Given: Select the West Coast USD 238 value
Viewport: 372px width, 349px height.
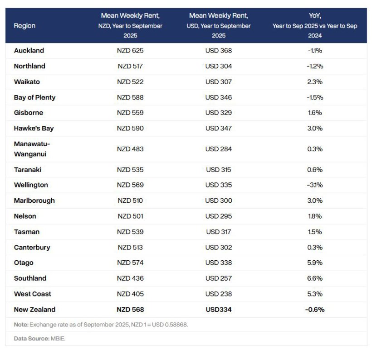Looking at the screenshot, I should [x=219, y=294].
